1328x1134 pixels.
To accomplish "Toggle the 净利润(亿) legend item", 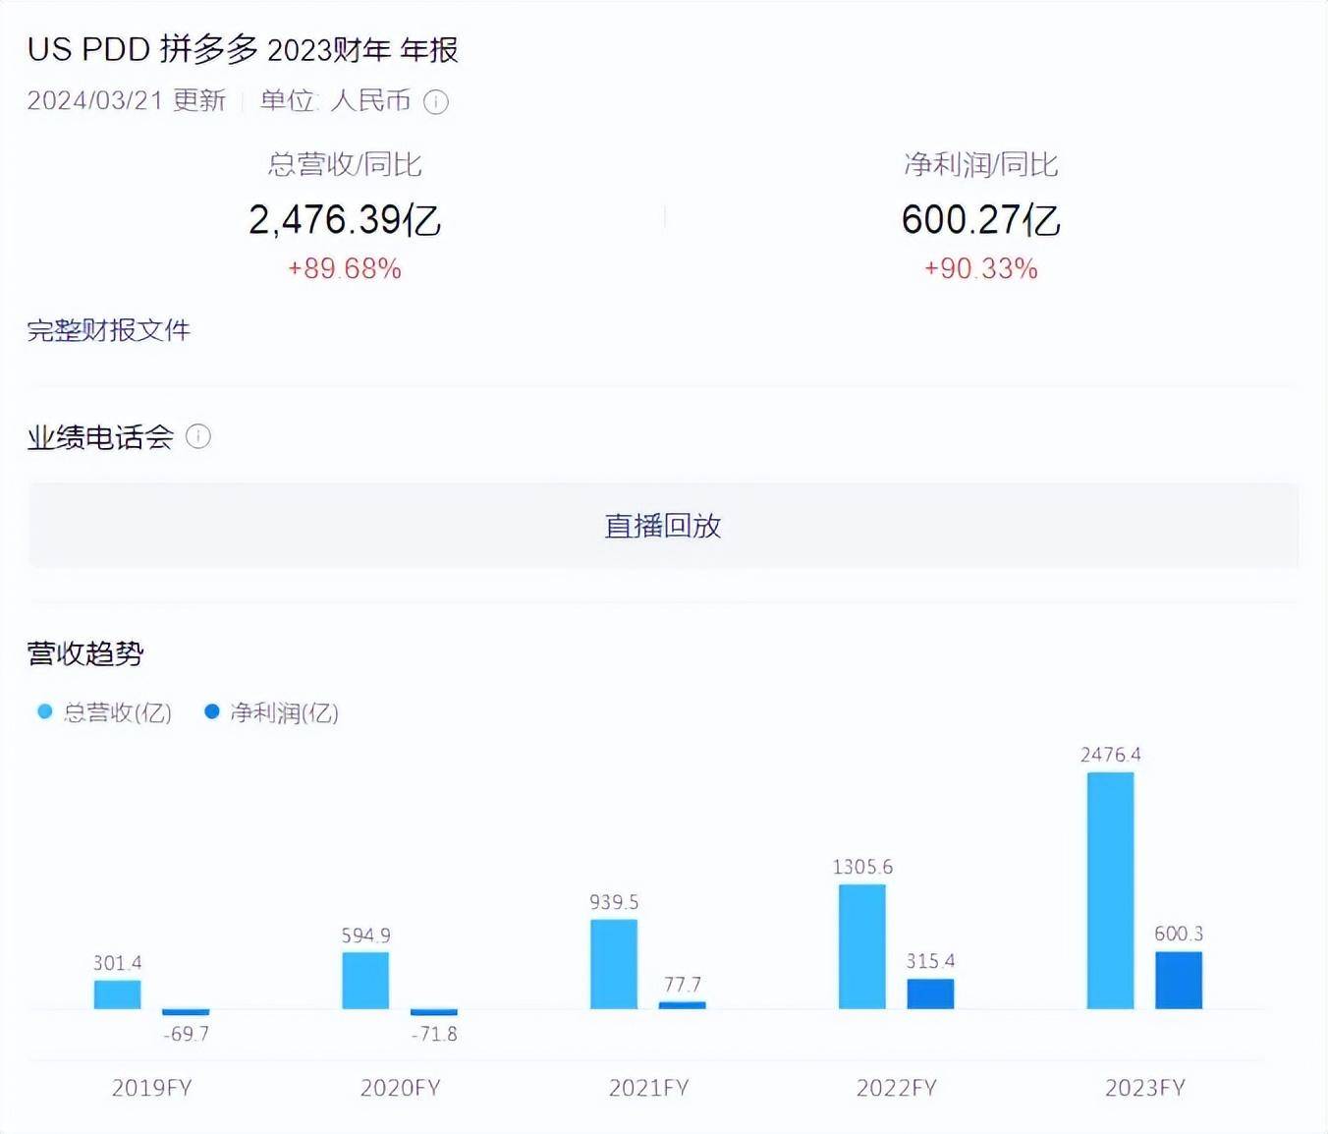I will click(x=271, y=712).
